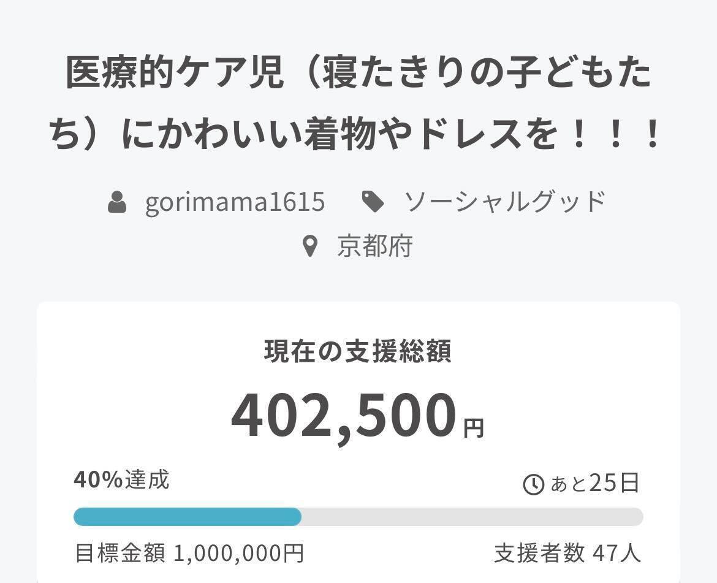This screenshot has width=717, height=583.
Task: Click the user profile icon beside gorimama1615
Action: [117, 202]
